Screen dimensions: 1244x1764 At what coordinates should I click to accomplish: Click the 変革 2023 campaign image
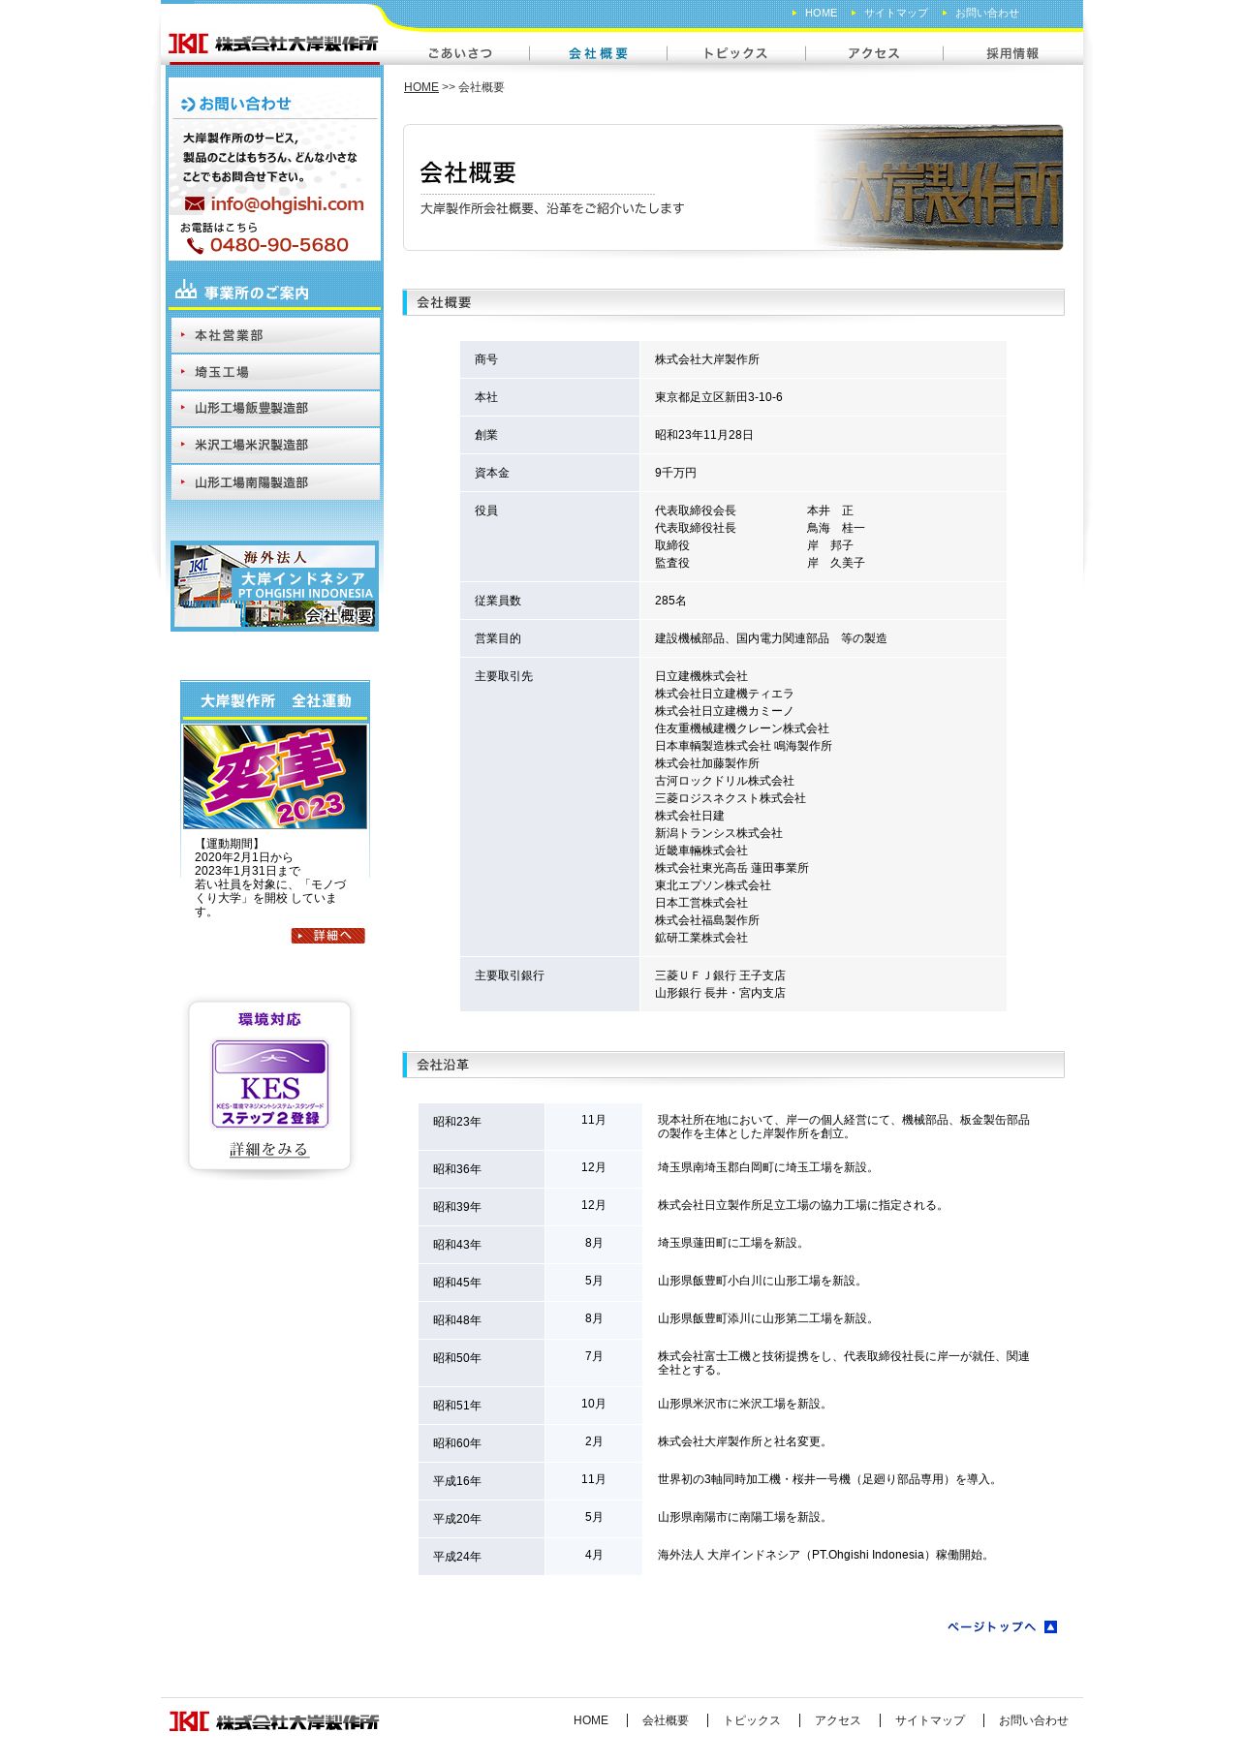click(x=275, y=777)
